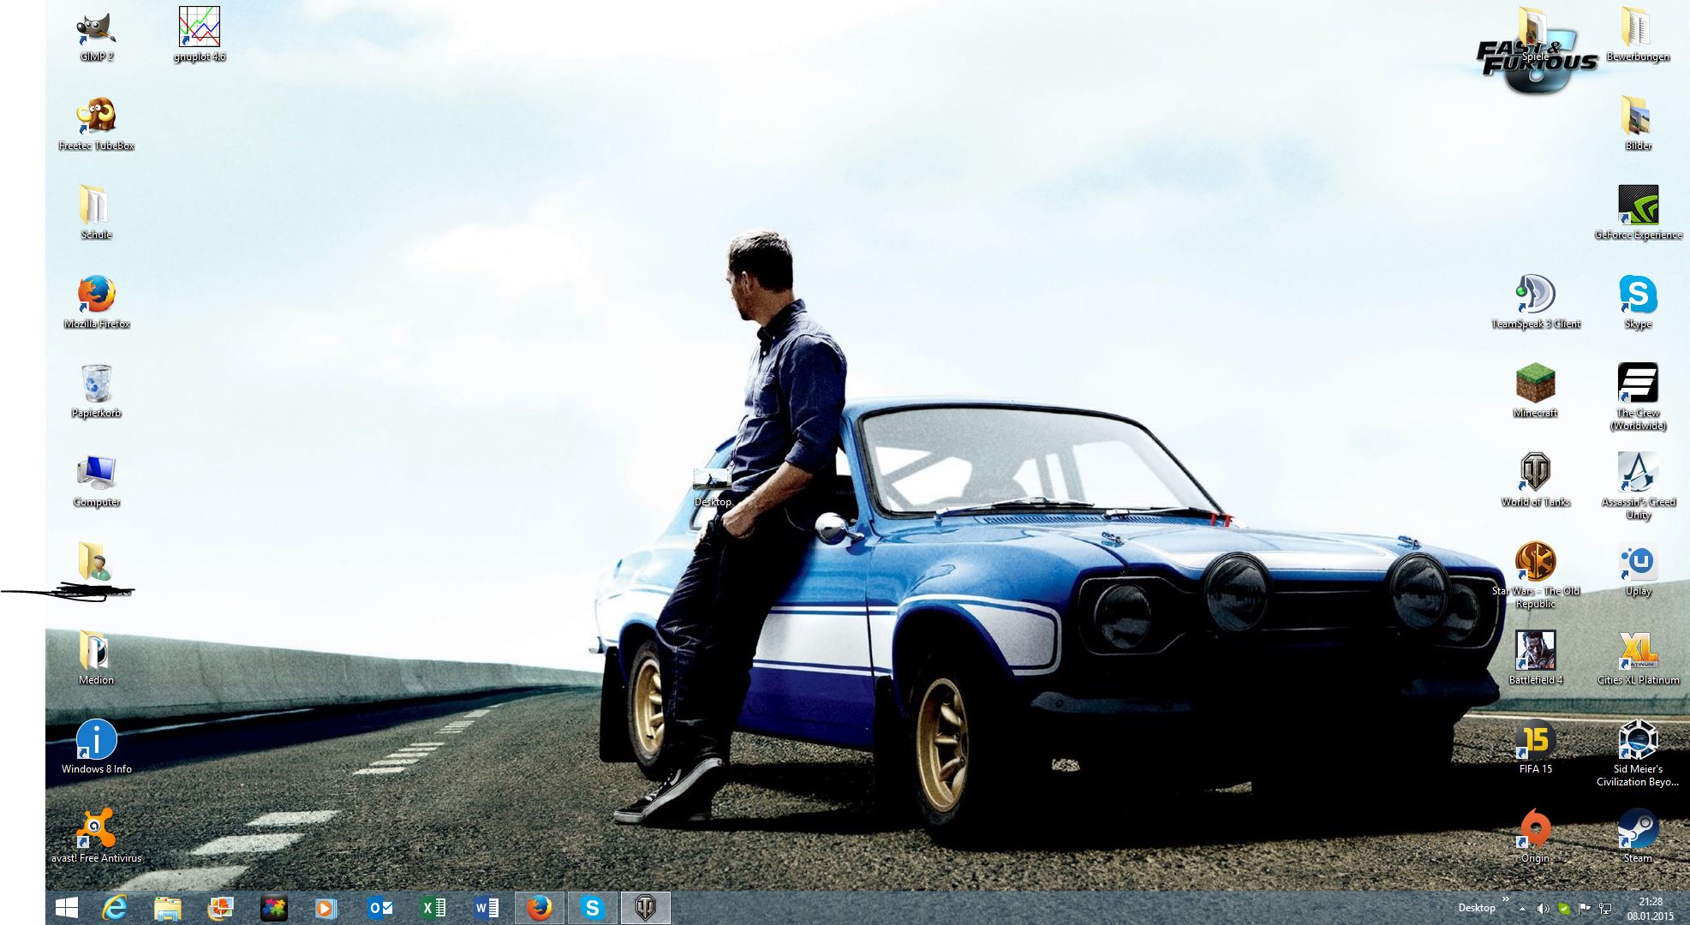Image resolution: width=1690 pixels, height=925 pixels.
Task: Click the GeForce Experience desktop icon
Action: [x=1638, y=206]
